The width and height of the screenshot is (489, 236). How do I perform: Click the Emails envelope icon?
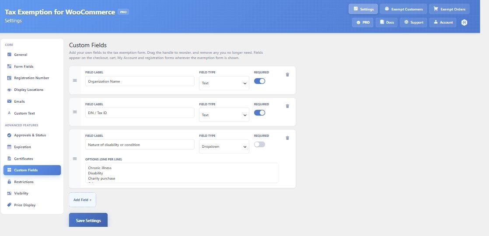(9, 101)
